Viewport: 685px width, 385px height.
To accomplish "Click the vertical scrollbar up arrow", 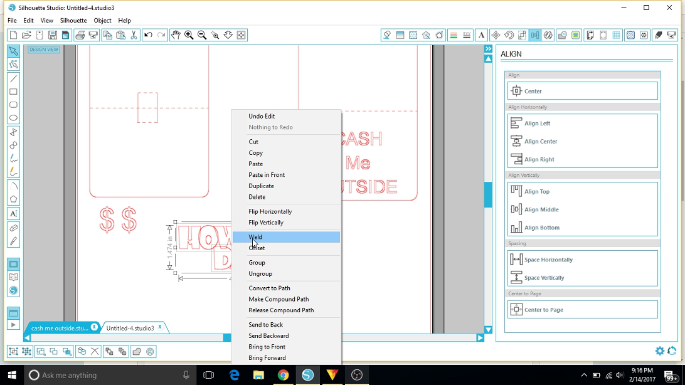I will 489,58.
